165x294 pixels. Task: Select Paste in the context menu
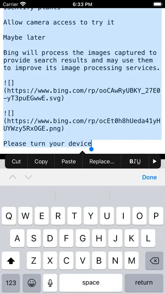click(x=69, y=161)
